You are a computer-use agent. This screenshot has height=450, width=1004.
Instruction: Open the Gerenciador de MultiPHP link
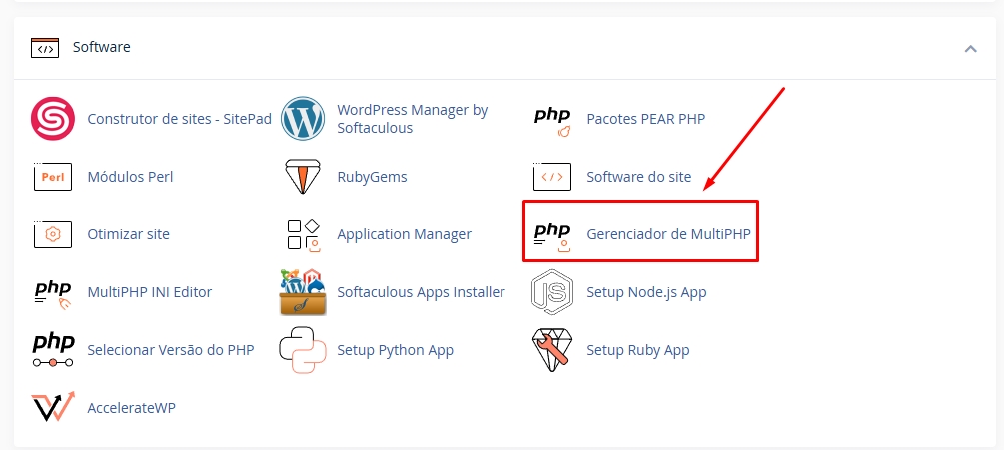668,234
